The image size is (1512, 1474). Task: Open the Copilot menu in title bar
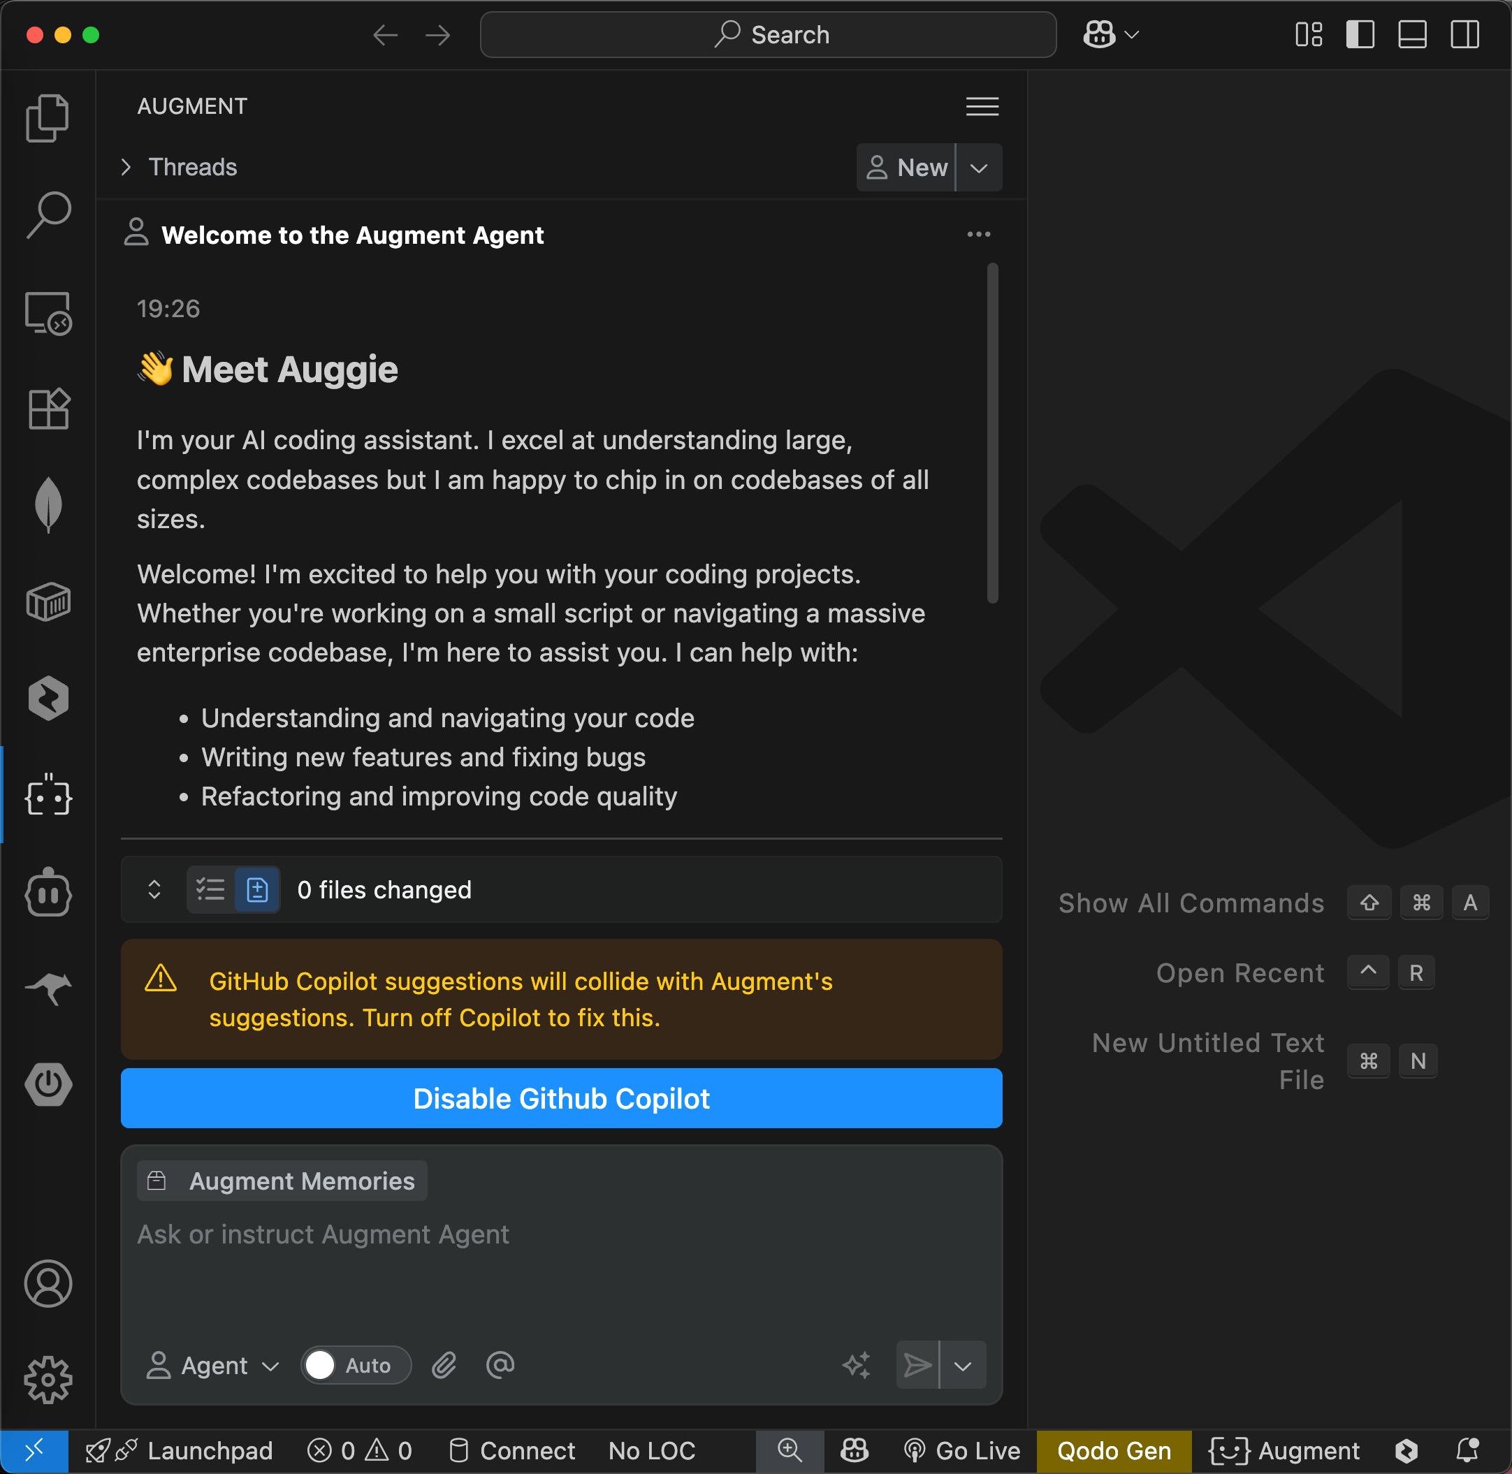(x=1110, y=35)
